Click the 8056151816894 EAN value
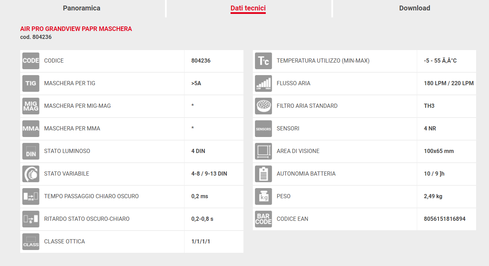Image resolution: width=489 pixels, height=266 pixels. click(x=445, y=219)
